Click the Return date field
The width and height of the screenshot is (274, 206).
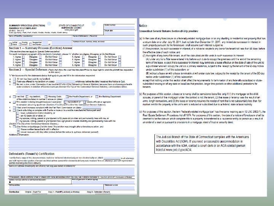click(x=119, y=33)
